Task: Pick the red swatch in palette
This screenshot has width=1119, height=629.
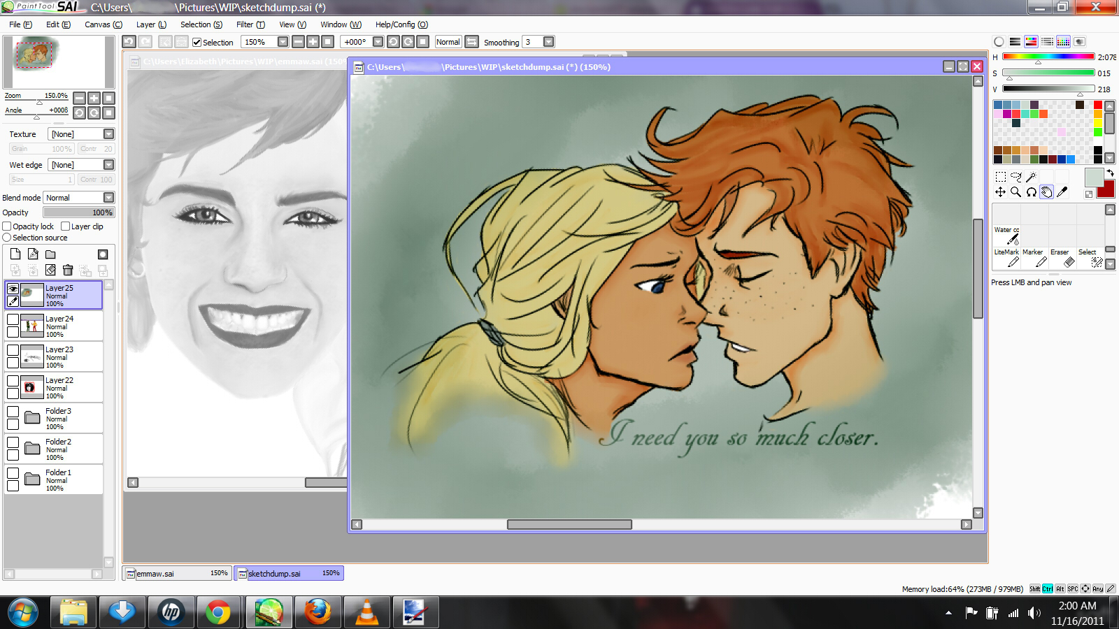Action: (x=1098, y=105)
